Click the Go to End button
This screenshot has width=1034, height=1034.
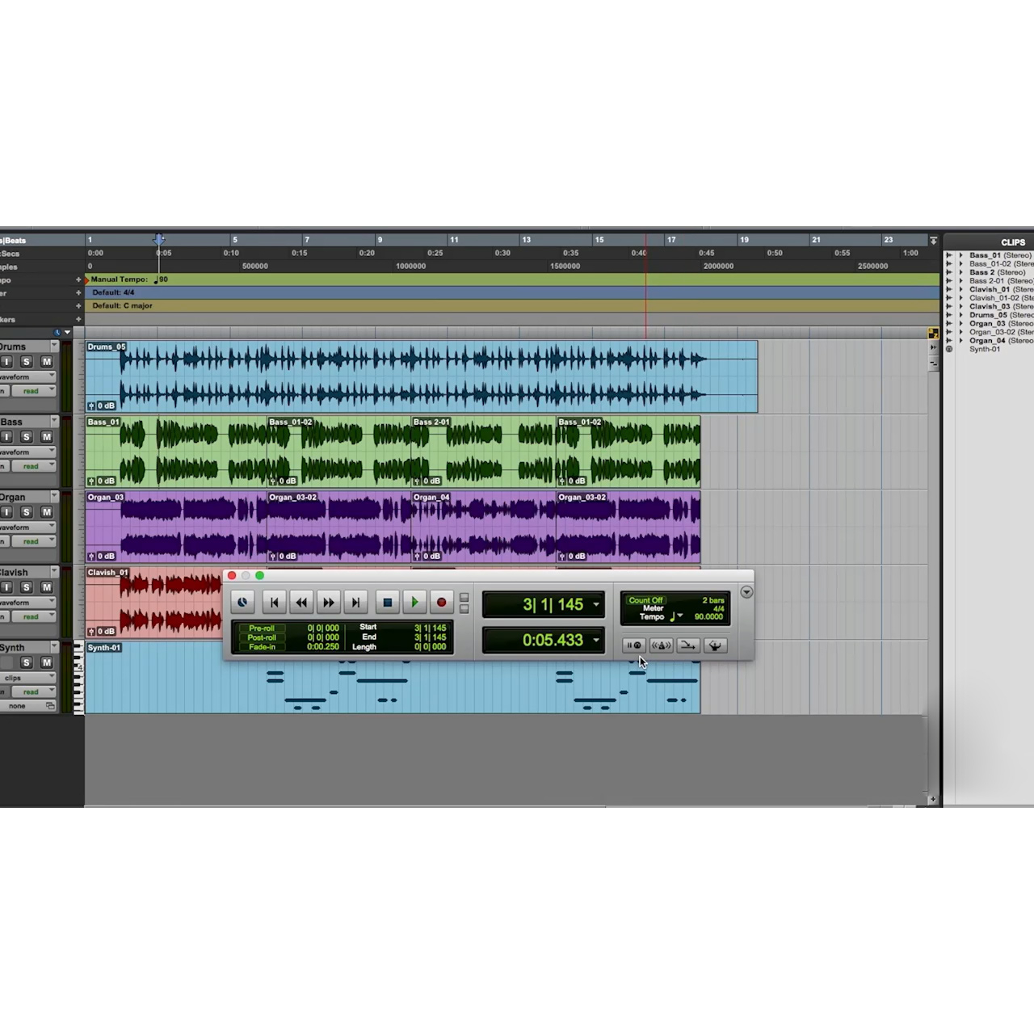coord(355,603)
